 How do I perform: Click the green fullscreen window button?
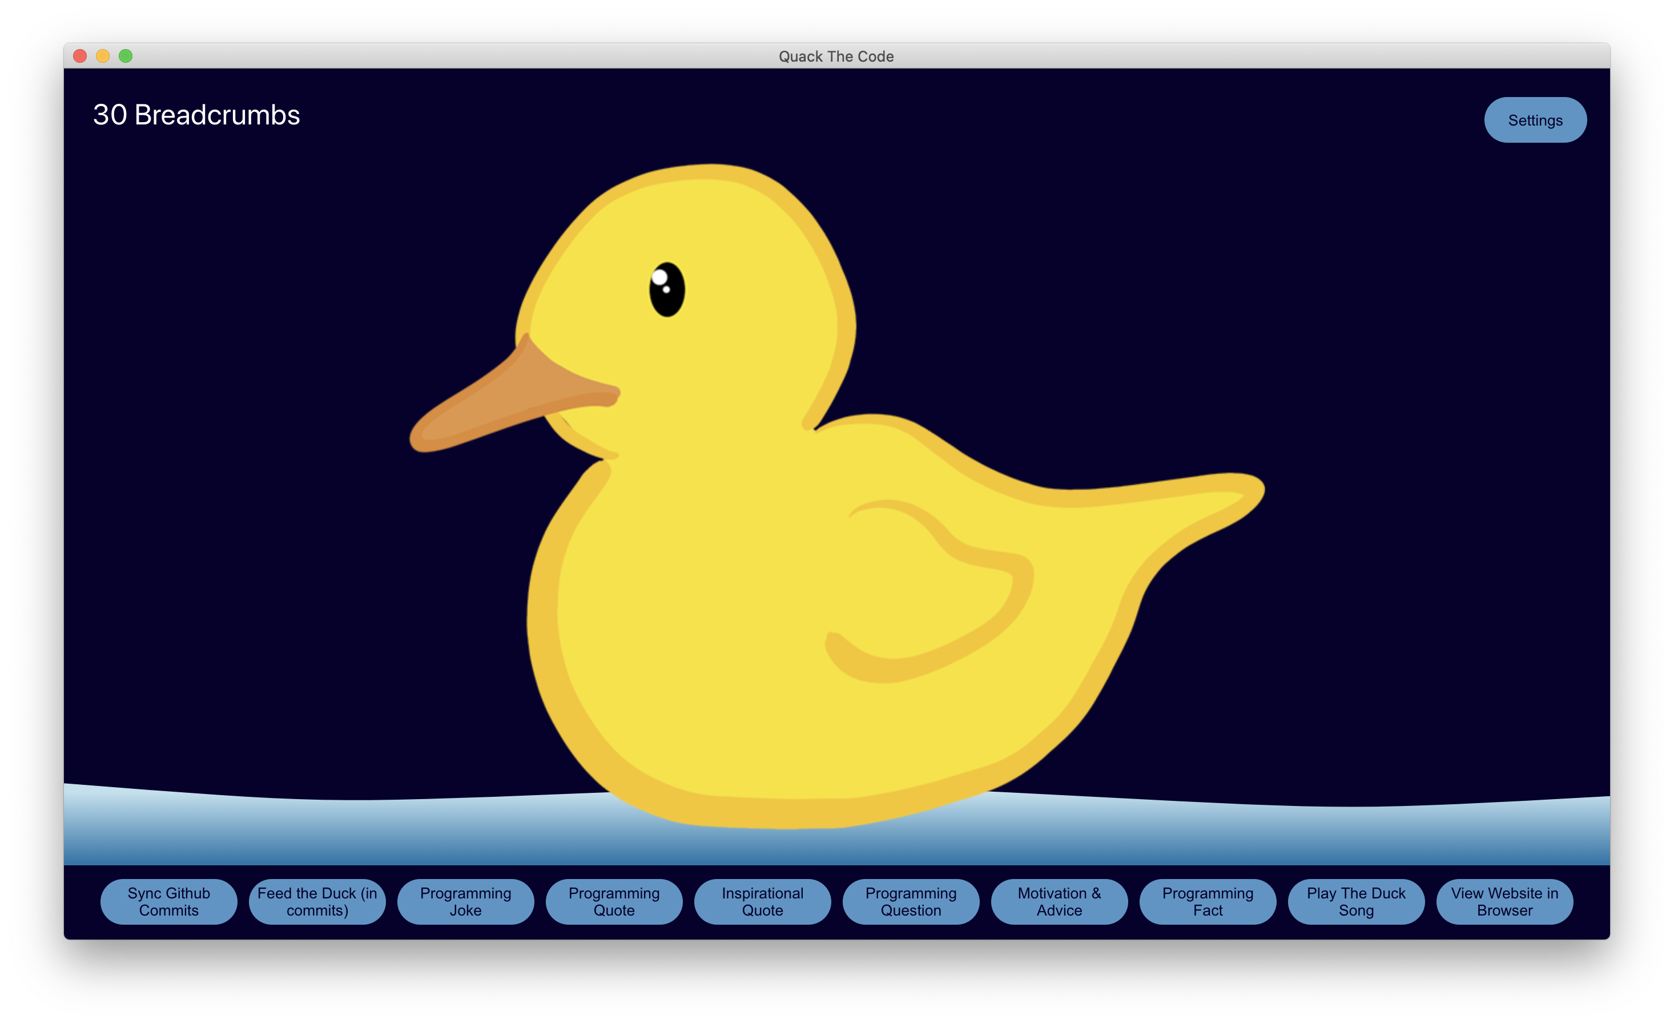(x=126, y=56)
